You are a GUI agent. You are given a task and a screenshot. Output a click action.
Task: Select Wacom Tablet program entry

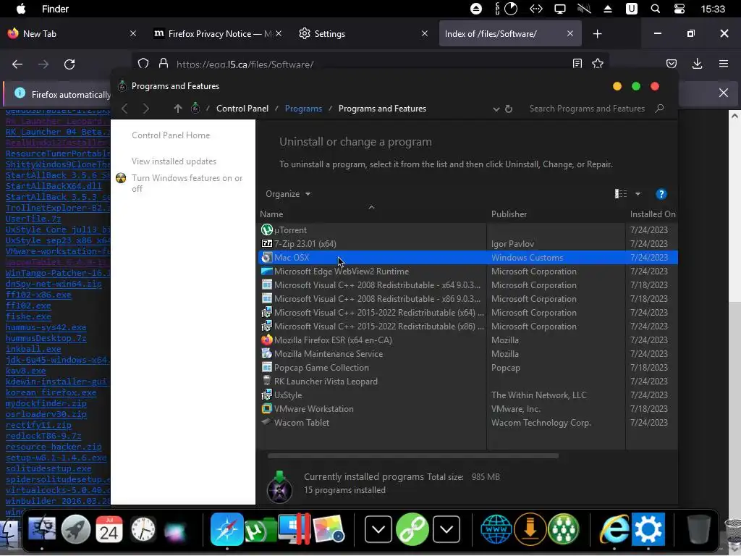tap(468, 422)
